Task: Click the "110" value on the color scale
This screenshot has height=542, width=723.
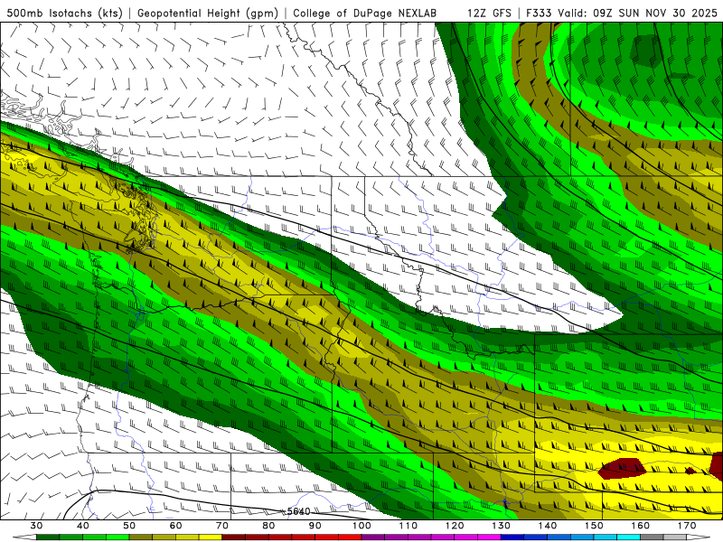Action: 408,526
